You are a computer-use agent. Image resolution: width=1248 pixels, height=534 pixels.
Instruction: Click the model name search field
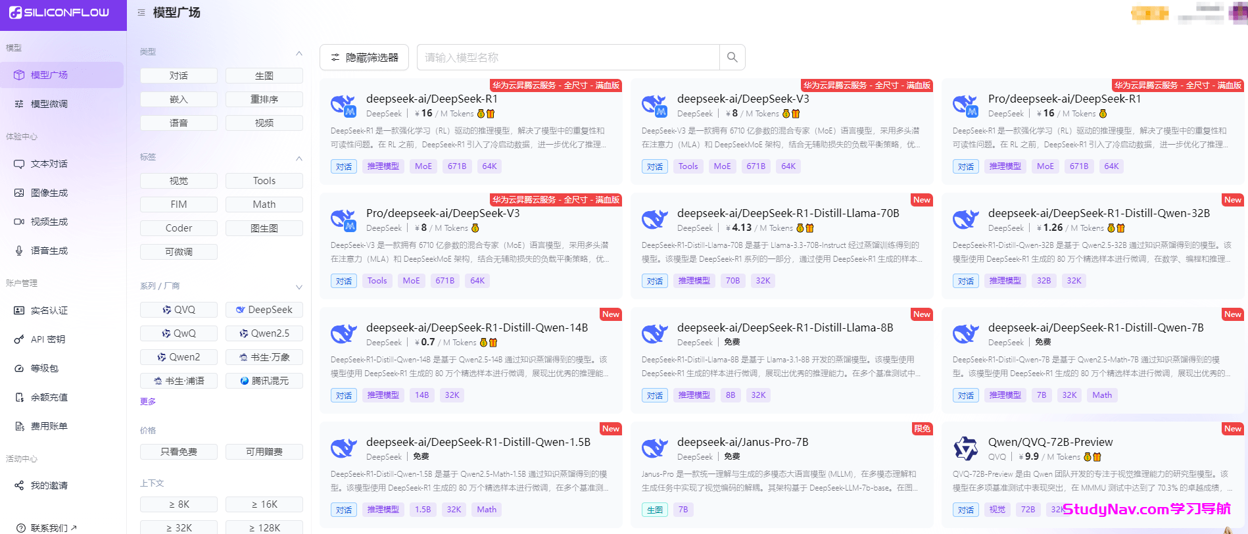tap(568, 58)
